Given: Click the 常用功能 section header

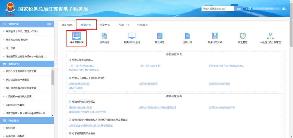Looking at the screenshot, I should click(x=27, y=24).
